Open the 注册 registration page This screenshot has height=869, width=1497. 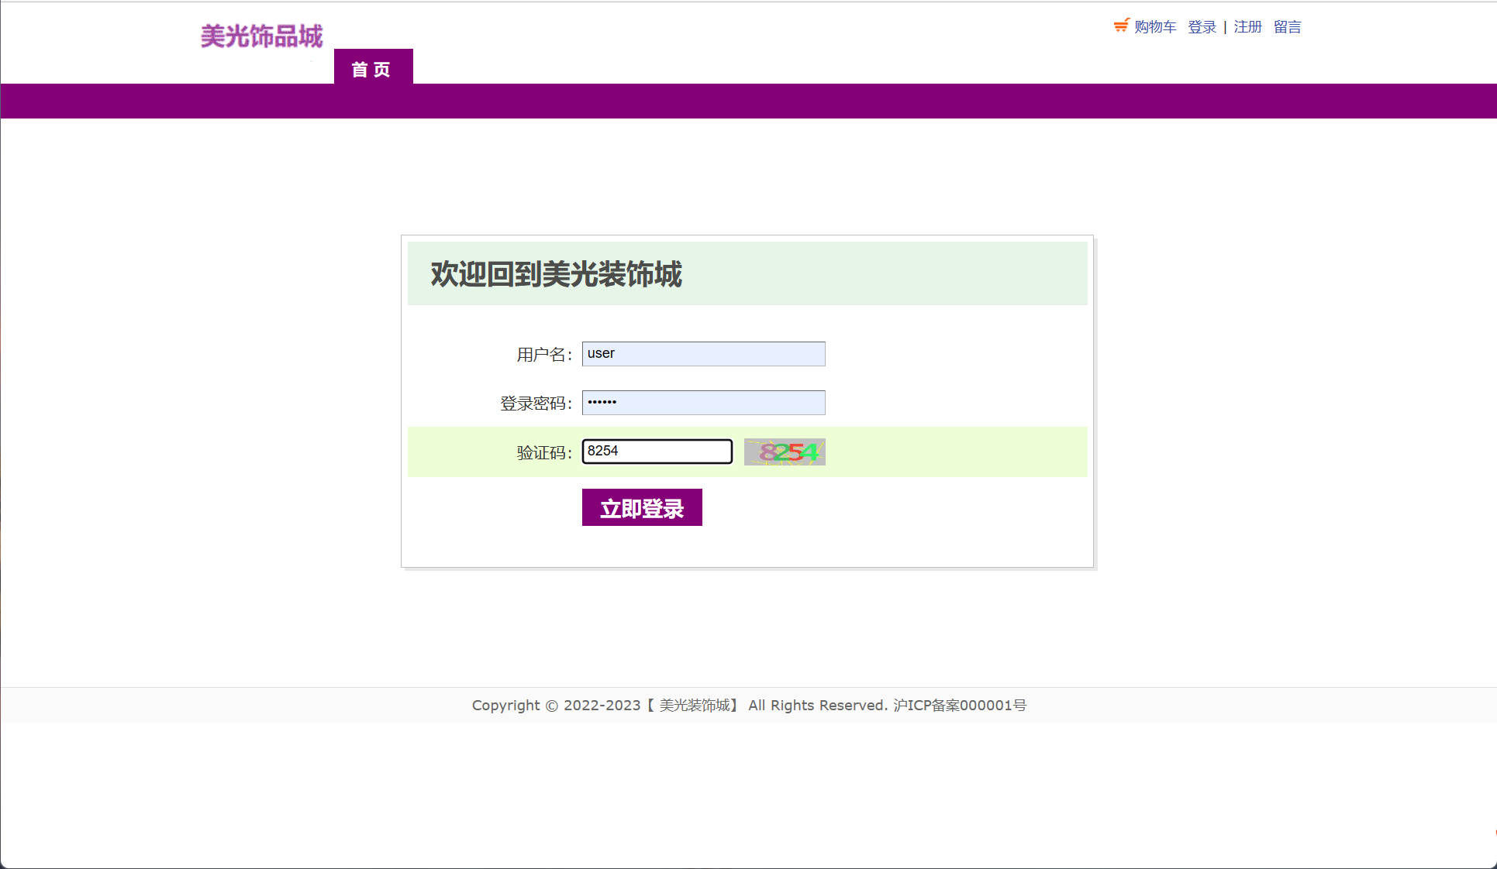1248,26
